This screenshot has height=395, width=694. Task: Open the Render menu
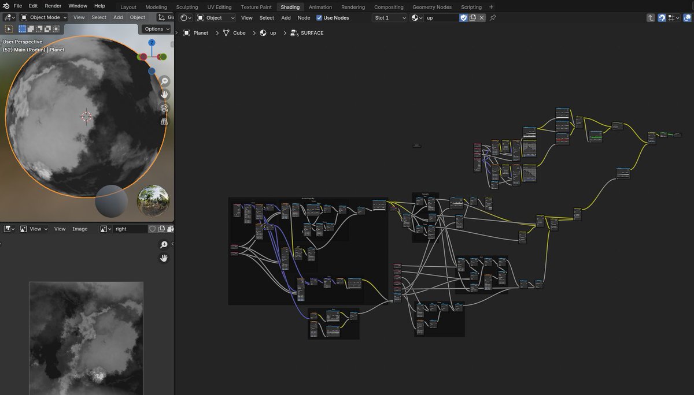(53, 6)
